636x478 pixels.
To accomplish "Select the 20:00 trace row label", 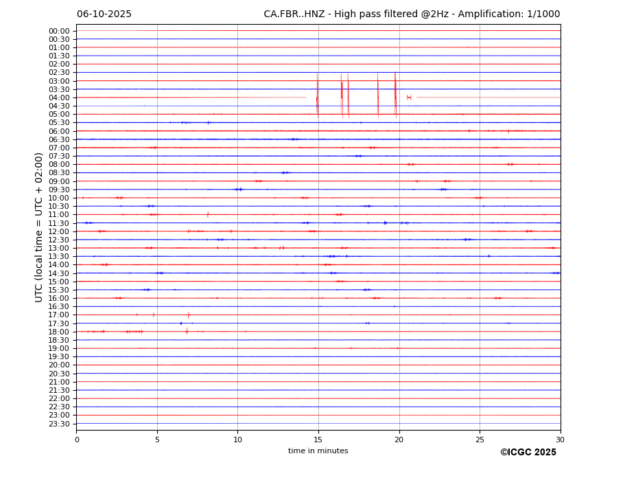I will [59, 365].
